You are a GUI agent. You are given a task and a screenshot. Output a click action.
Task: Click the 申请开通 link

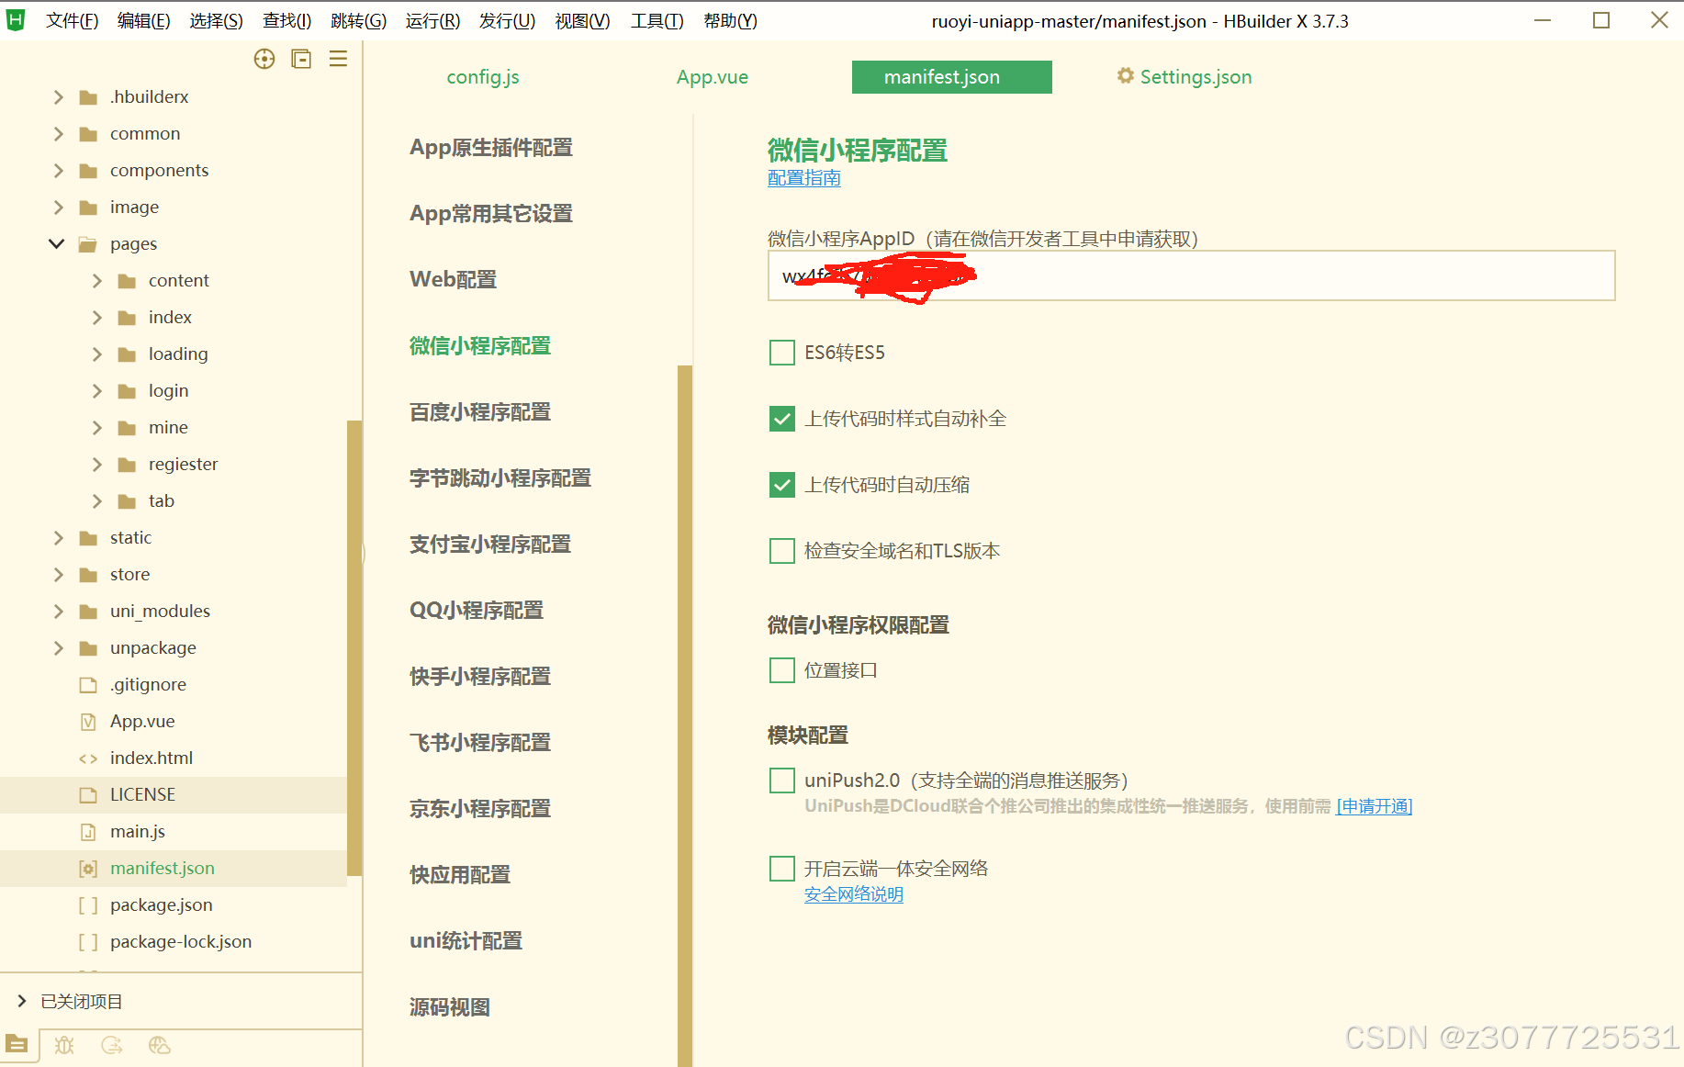(x=1375, y=806)
